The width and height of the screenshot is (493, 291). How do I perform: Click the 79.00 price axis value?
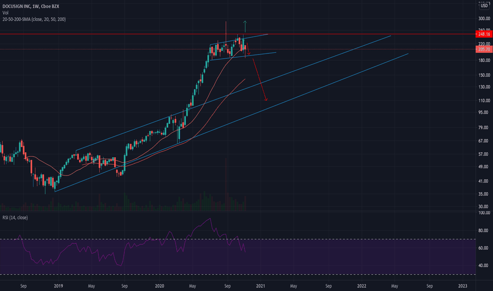pos(484,128)
